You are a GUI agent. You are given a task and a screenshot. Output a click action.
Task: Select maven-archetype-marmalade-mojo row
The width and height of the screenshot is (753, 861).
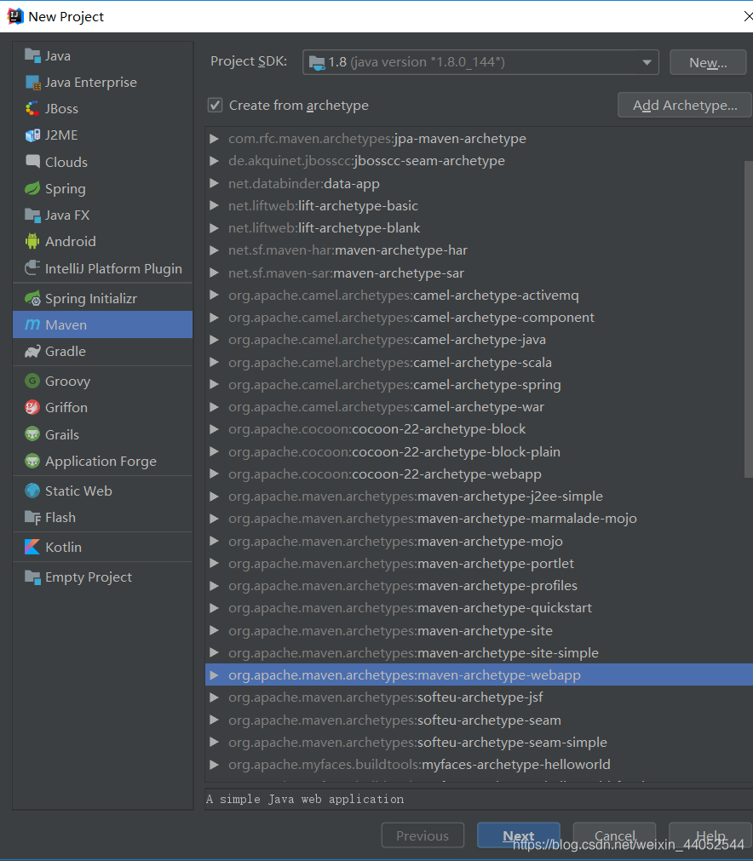[479, 519]
